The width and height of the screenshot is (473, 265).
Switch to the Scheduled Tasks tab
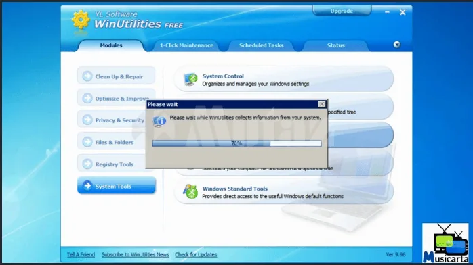(262, 45)
